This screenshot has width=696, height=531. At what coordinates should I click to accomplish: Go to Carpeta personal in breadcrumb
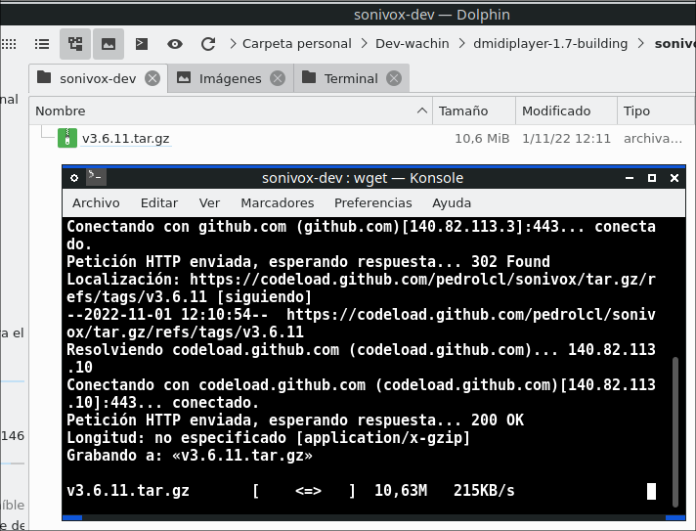point(296,43)
